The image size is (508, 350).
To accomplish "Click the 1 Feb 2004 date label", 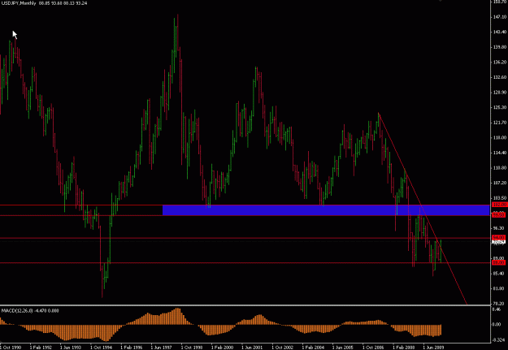I will point(313,348).
